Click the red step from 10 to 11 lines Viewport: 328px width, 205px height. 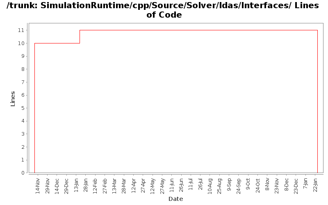(x=80, y=37)
